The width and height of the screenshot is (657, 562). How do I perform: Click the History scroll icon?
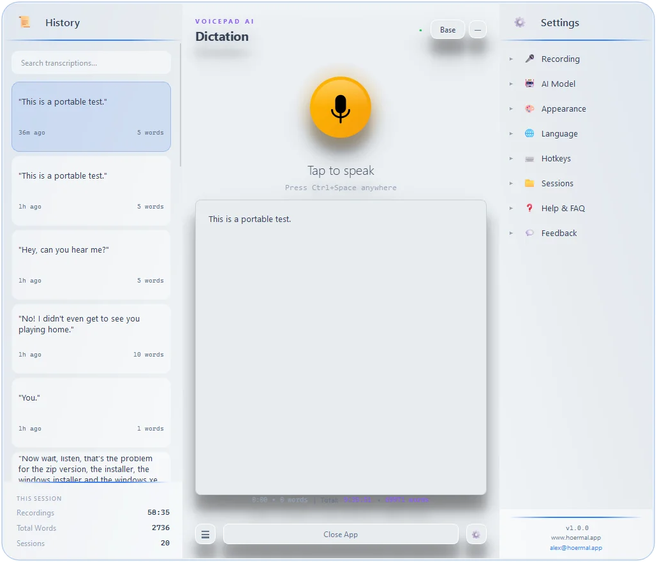point(25,22)
